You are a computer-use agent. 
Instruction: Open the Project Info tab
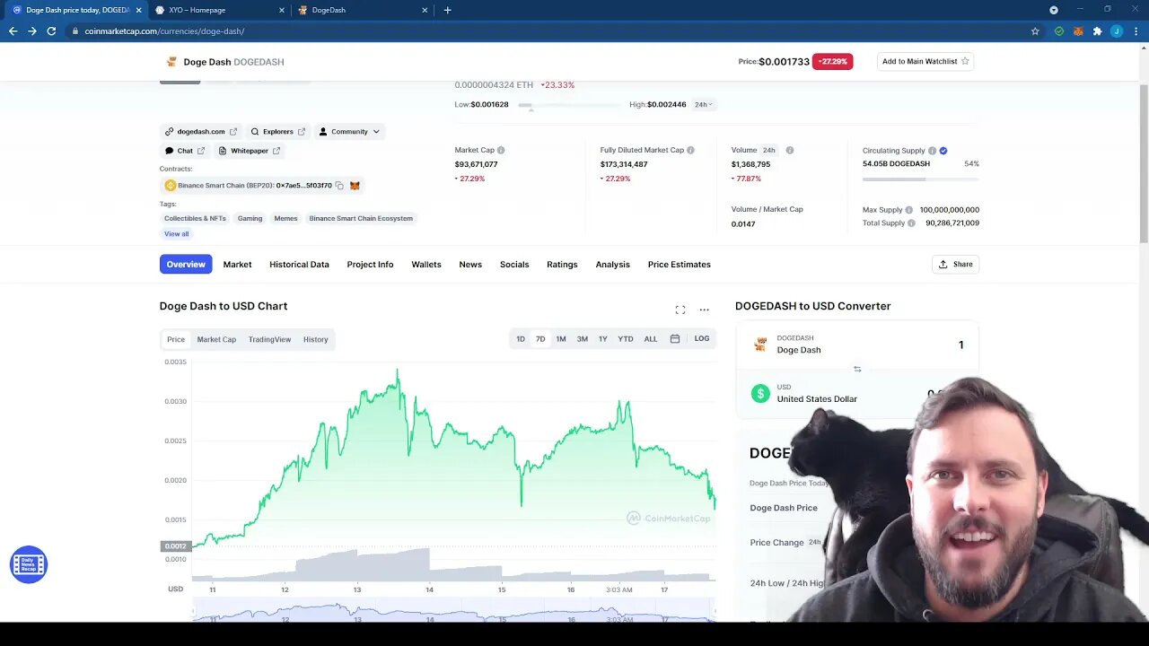[x=370, y=265]
